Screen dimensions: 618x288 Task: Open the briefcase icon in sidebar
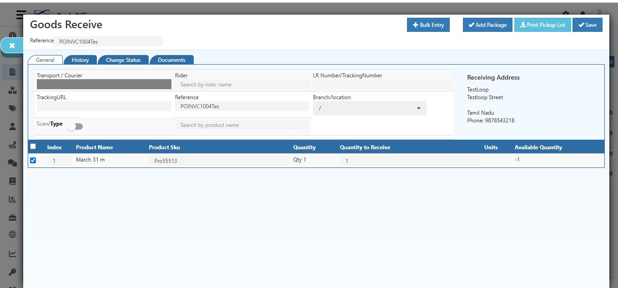coord(12,217)
